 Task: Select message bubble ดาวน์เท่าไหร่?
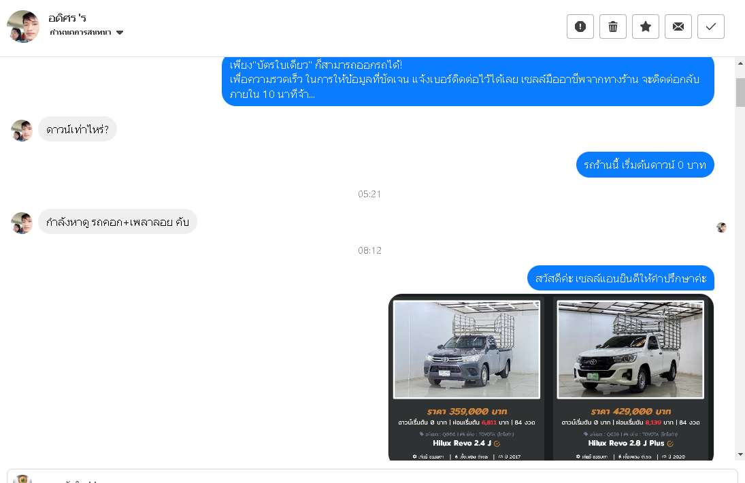click(x=78, y=129)
